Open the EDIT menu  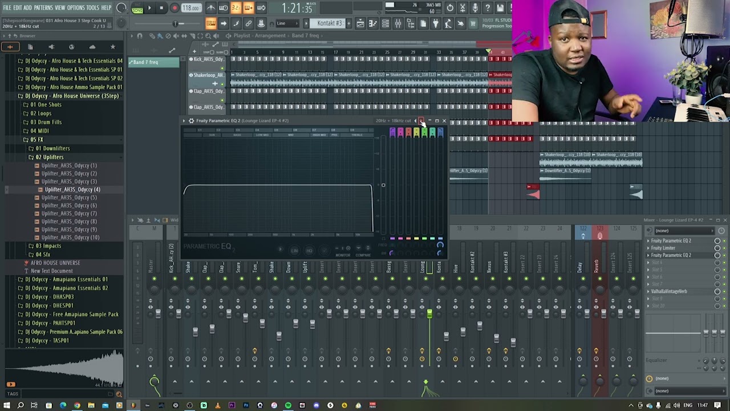click(x=18, y=7)
